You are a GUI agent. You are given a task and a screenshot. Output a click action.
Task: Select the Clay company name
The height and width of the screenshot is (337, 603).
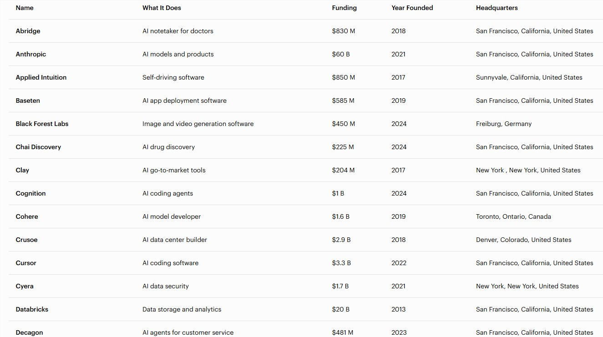click(x=22, y=170)
